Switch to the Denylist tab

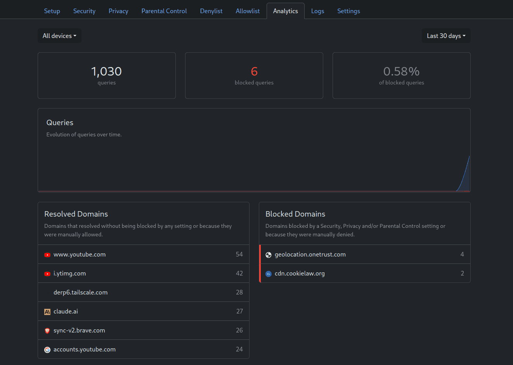pyautogui.click(x=211, y=11)
